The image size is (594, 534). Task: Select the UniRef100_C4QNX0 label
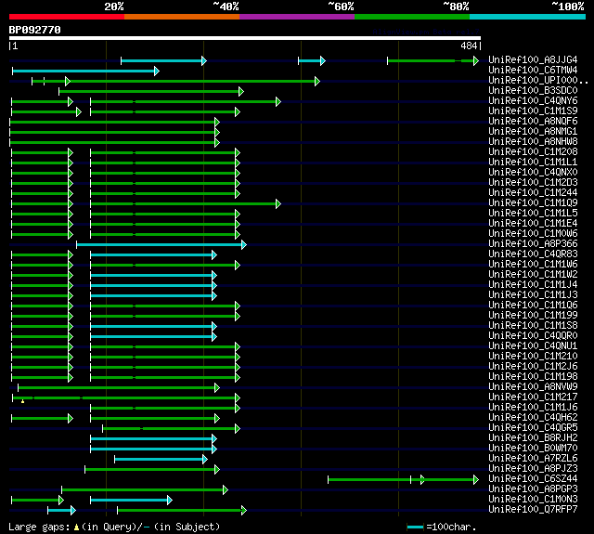(533, 173)
